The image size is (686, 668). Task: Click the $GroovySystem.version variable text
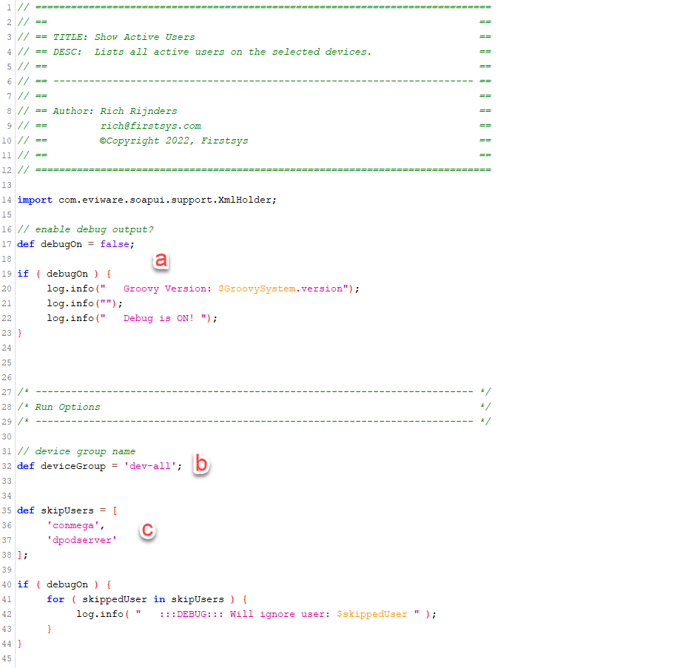pyautogui.click(x=280, y=289)
